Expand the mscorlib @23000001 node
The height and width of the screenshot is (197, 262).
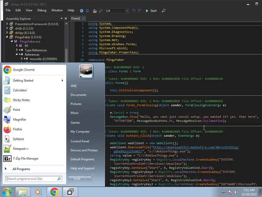[x=22, y=59]
